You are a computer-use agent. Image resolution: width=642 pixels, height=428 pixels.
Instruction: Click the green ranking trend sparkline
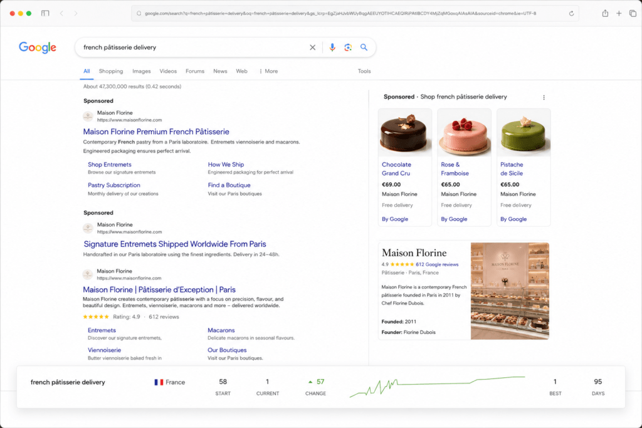pyautogui.click(x=437, y=387)
